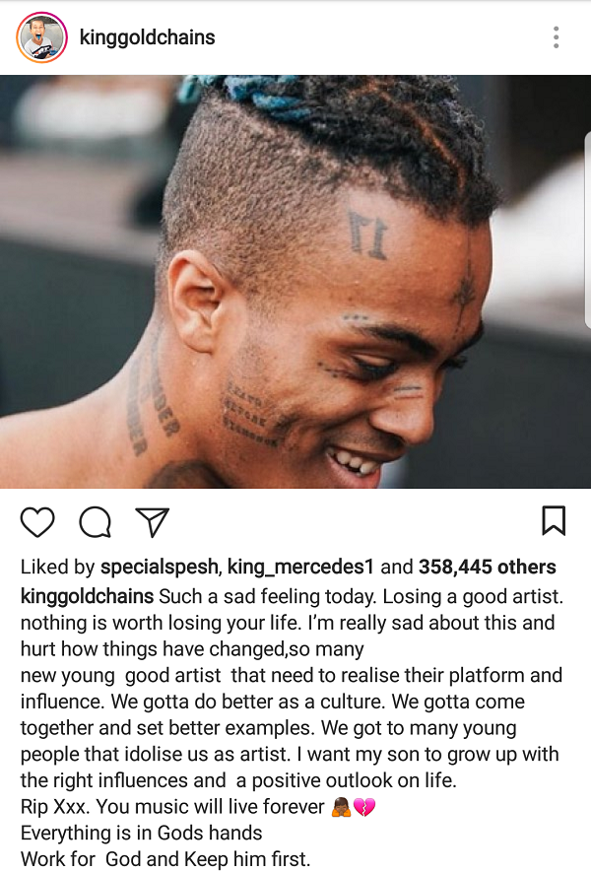Tap the praying person emoji in caption
Screen dimensions: 591x872
(341, 806)
